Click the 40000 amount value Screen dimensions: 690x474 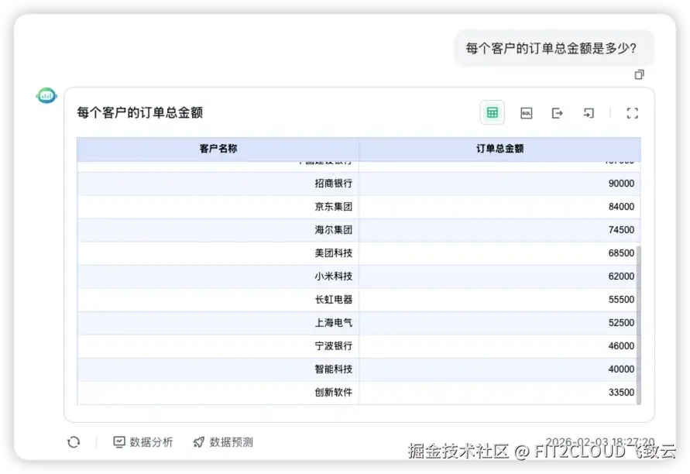point(621,369)
